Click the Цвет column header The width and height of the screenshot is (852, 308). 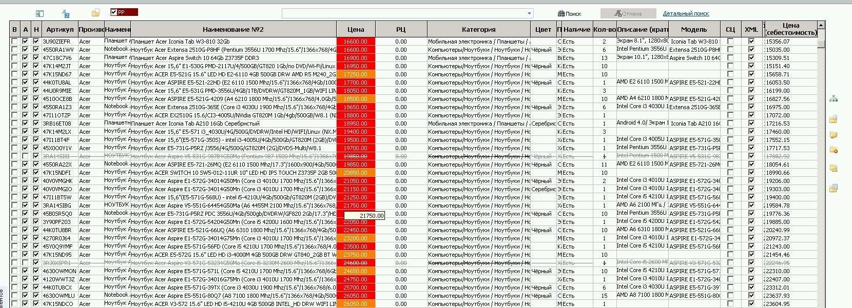[543, 29]
